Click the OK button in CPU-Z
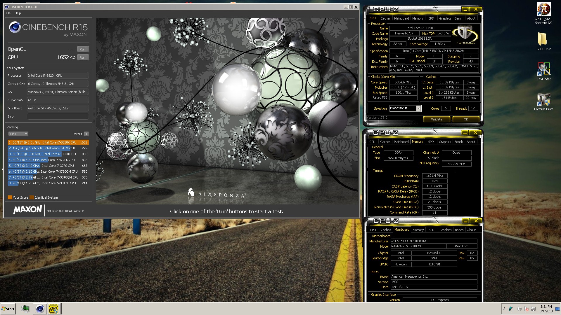 [466, 119]
